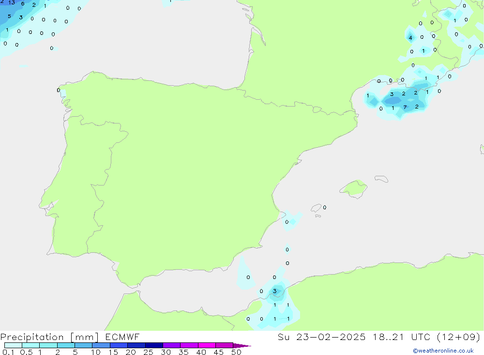Click the 40–45 mm magenta legend swatch

click(x=207, y=345)
